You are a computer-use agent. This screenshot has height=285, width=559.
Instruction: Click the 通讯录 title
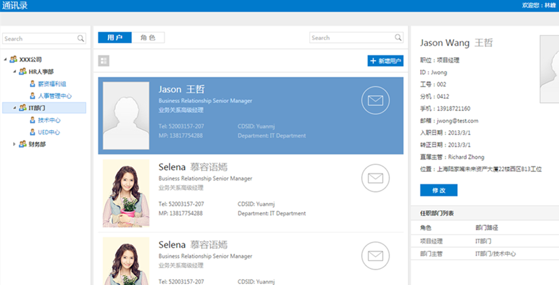click(x=15, y=6)
